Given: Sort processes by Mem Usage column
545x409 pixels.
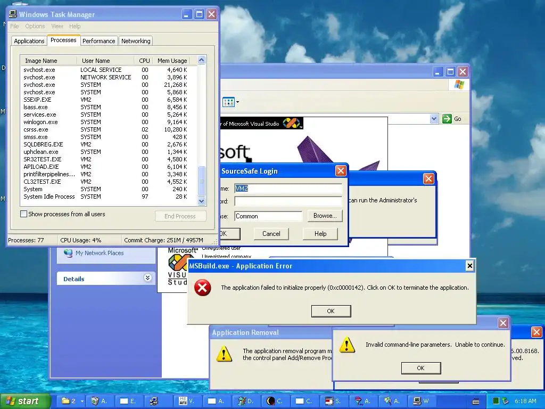Looking at the screenshot, I should [x=172, y=61].
